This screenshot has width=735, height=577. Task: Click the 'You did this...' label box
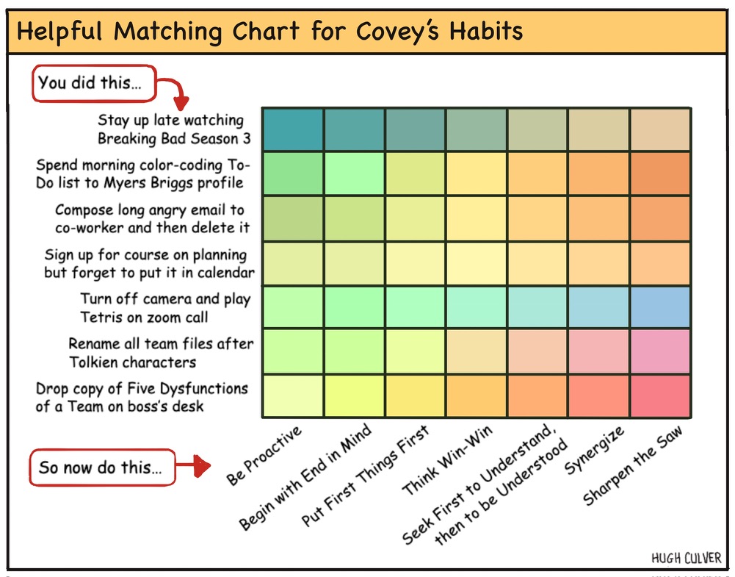94,84
